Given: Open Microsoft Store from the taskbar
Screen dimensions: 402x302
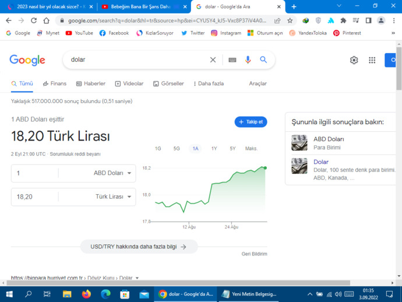Looking at the screenshot, I should (125, 294).
